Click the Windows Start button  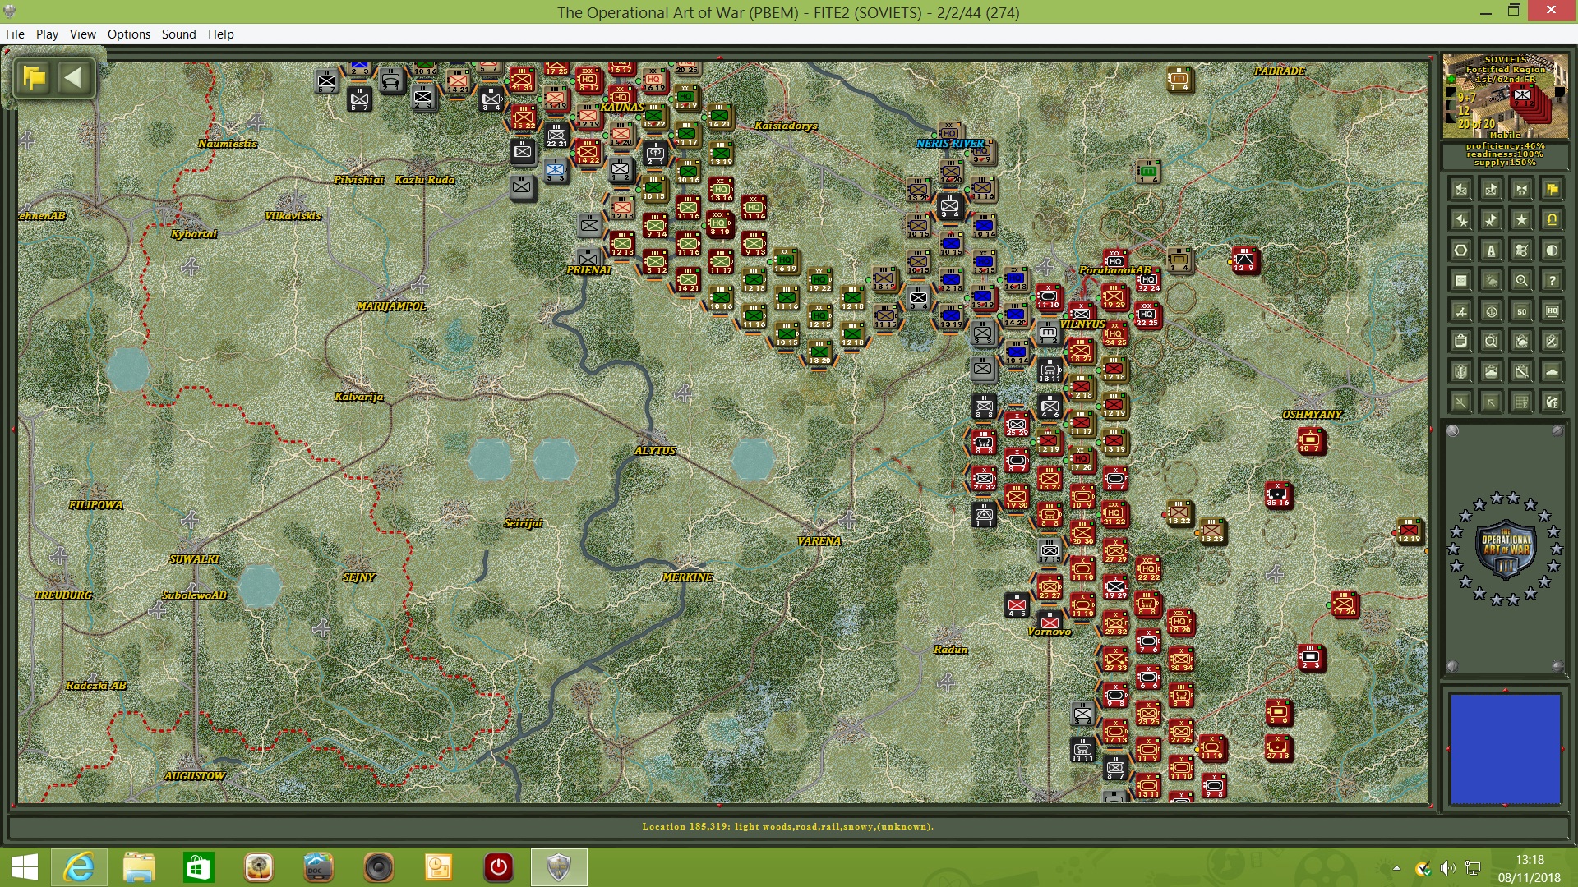(x=25, y=867)
